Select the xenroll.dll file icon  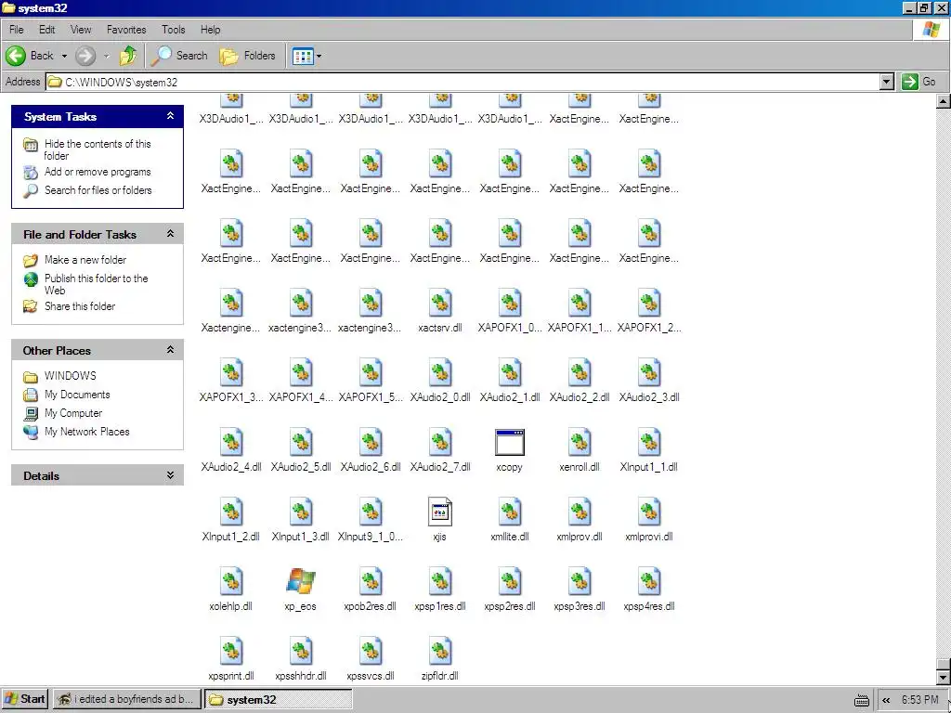[580, 443]
